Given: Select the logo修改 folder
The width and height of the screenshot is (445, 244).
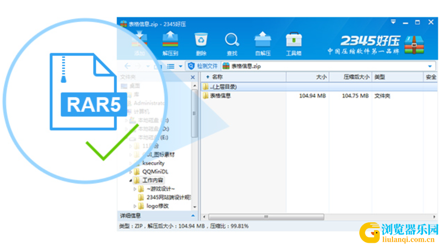Looking at the screenshot, I should (x=158, y=206).
